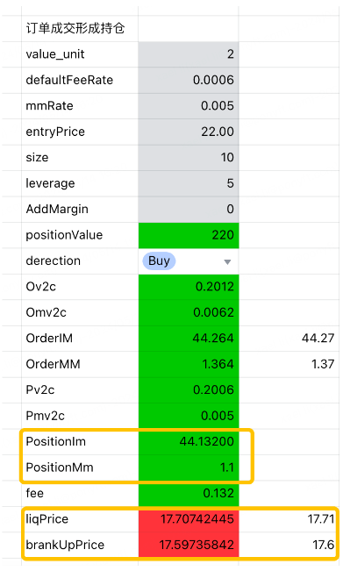The width and height of the screenshot is (343, 571).
Task: Click the PositionIm label cell
Action: pos(80,442)
